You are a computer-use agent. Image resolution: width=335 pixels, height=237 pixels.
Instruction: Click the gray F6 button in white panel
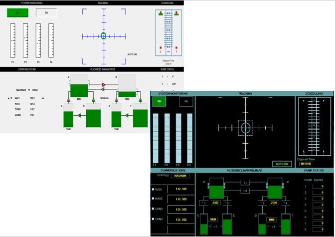coord(46,13)
